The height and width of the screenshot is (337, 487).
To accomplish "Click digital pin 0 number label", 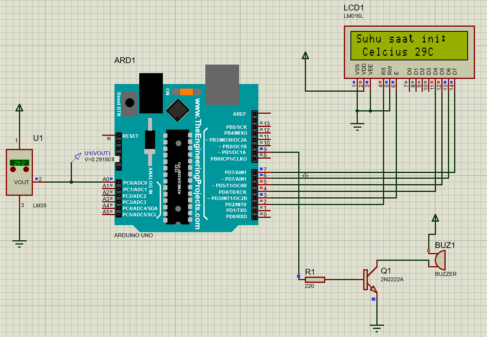I will (x=265, y=215).
